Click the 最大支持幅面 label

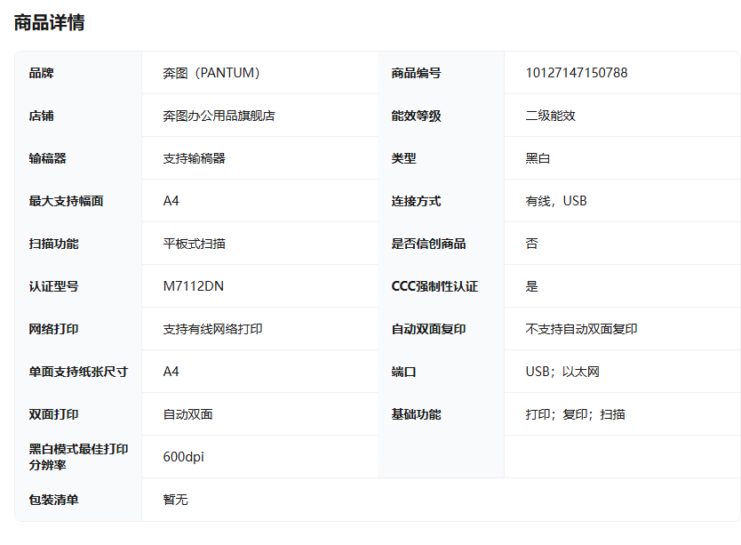click(66, 201)
